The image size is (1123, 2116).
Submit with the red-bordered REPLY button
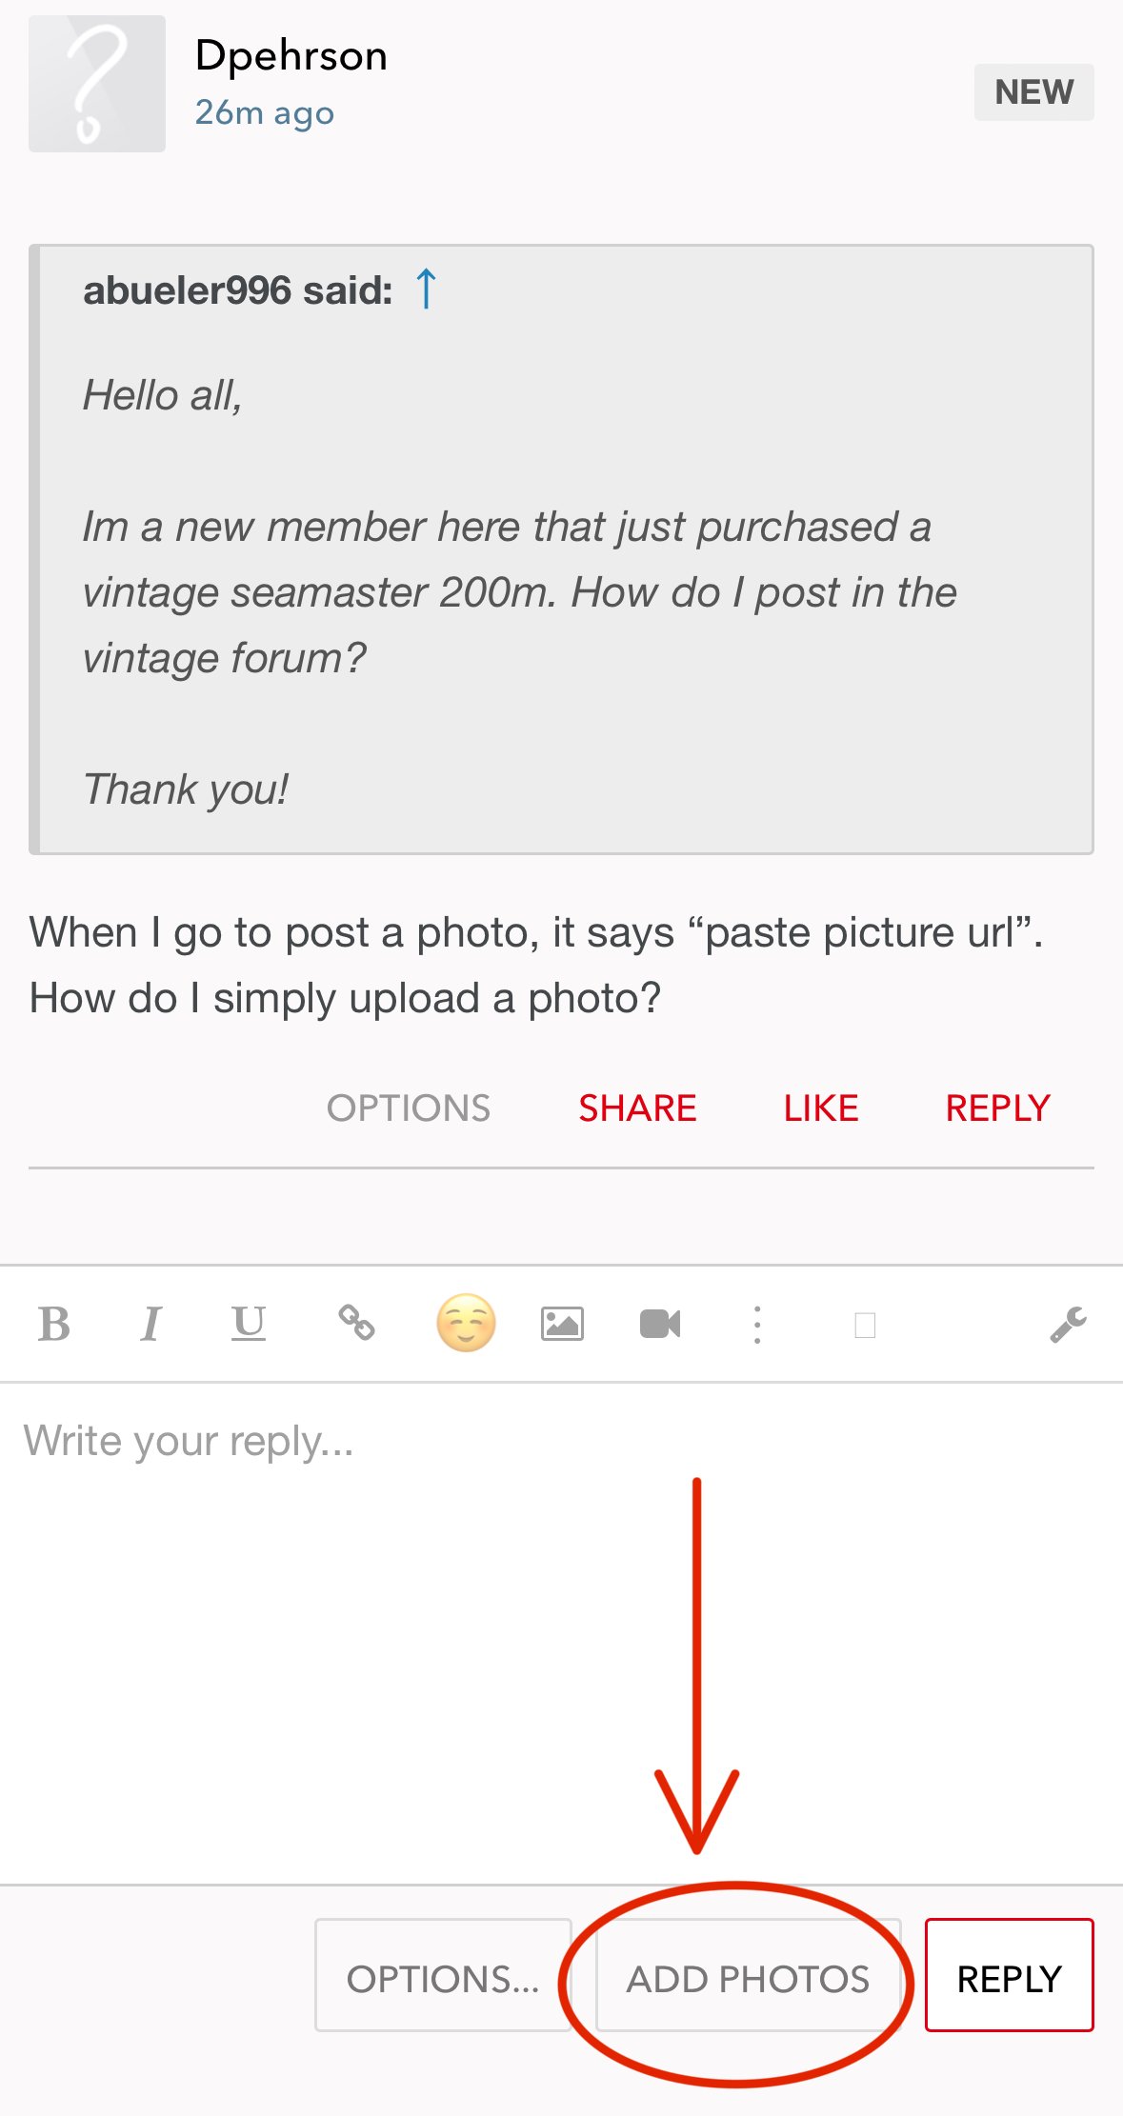[x=1009, y=1979]
